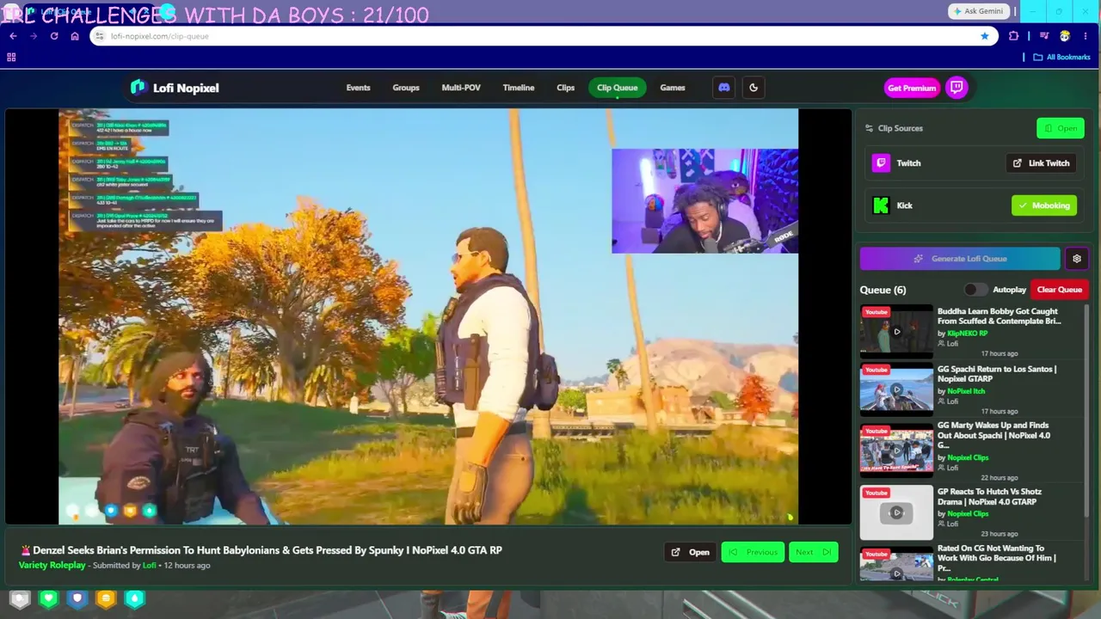Play the GP Reacts To Hutch thumbnail
The image size is (1101, 619).
[x=896, y=513]
